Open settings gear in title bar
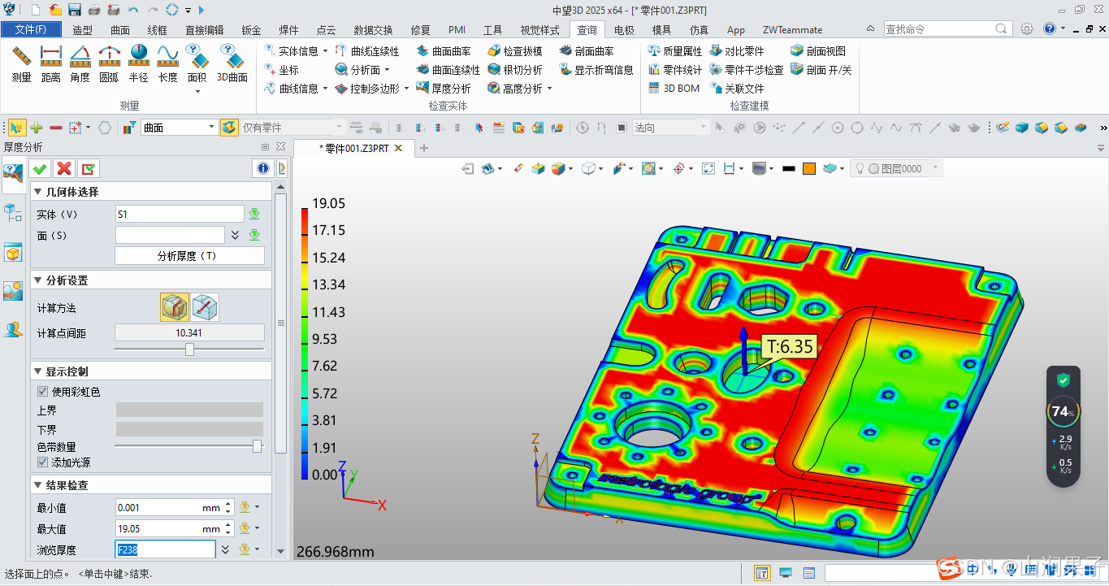 coord(1027,28)
